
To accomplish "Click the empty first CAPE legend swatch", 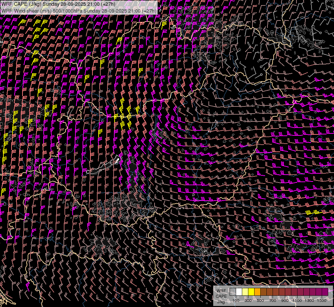I will tap(233, 292).
